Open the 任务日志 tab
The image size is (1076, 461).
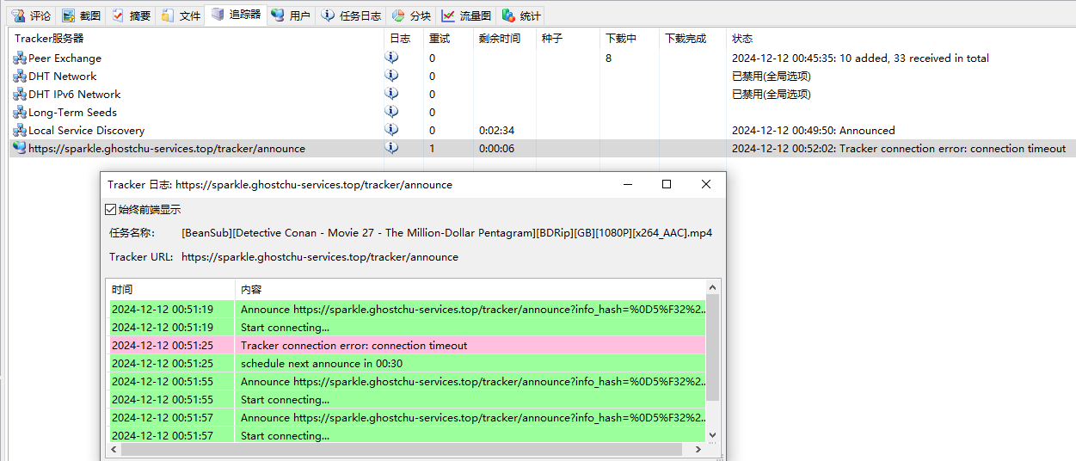(351, 15)
